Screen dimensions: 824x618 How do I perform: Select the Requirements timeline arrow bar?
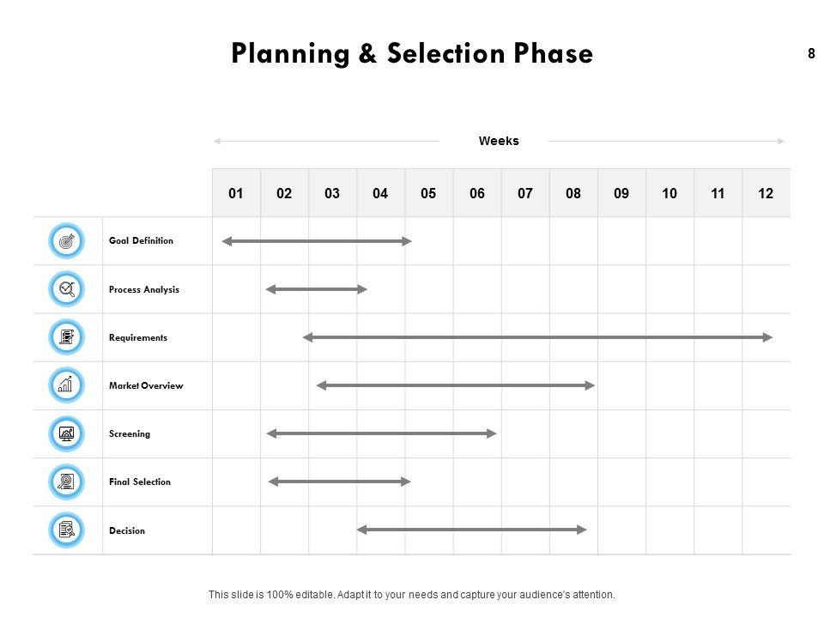537,337
